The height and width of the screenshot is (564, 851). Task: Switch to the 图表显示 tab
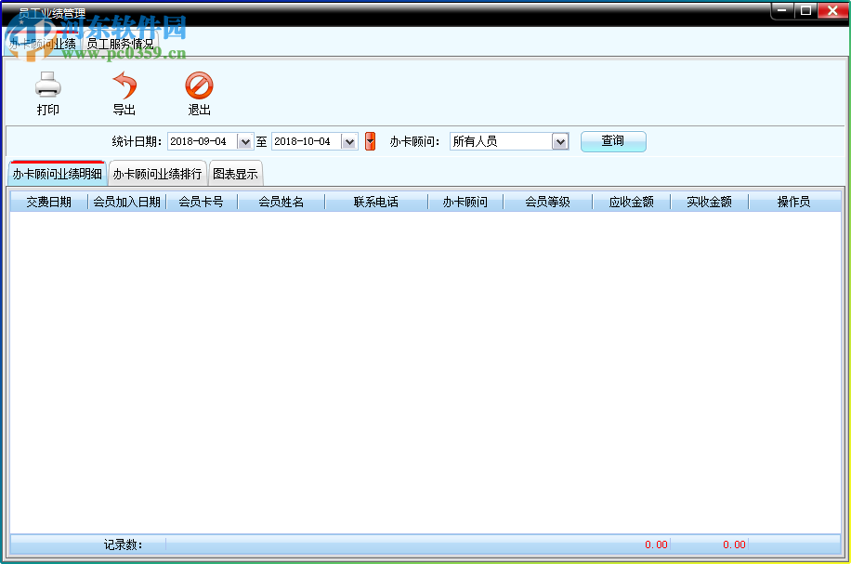pos(236,173)
